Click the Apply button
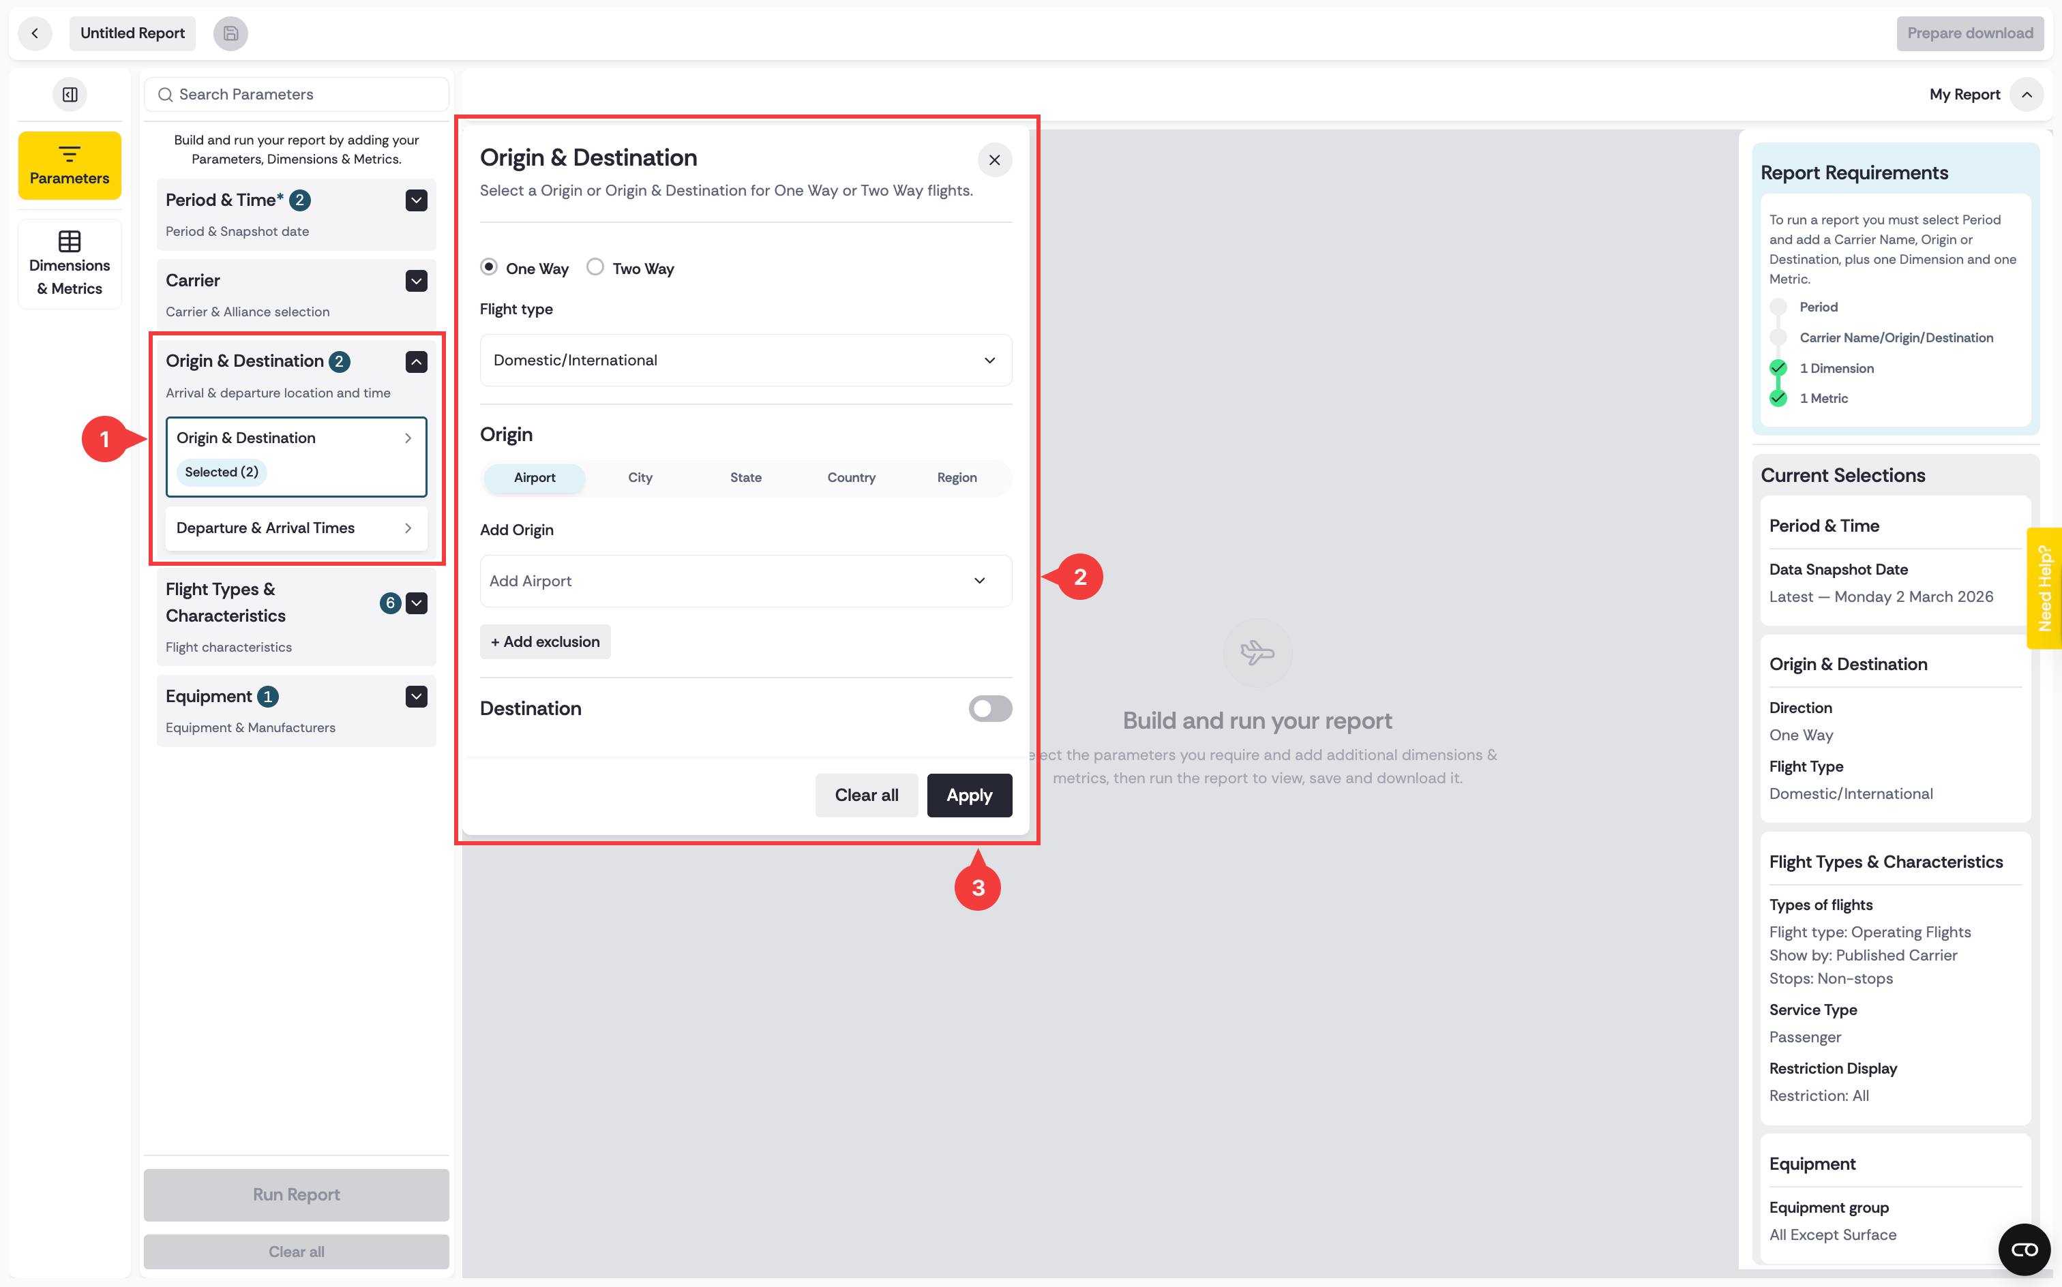This screenshot has width=2062, height=1287. pyautogui.click(x=969, y=795)
